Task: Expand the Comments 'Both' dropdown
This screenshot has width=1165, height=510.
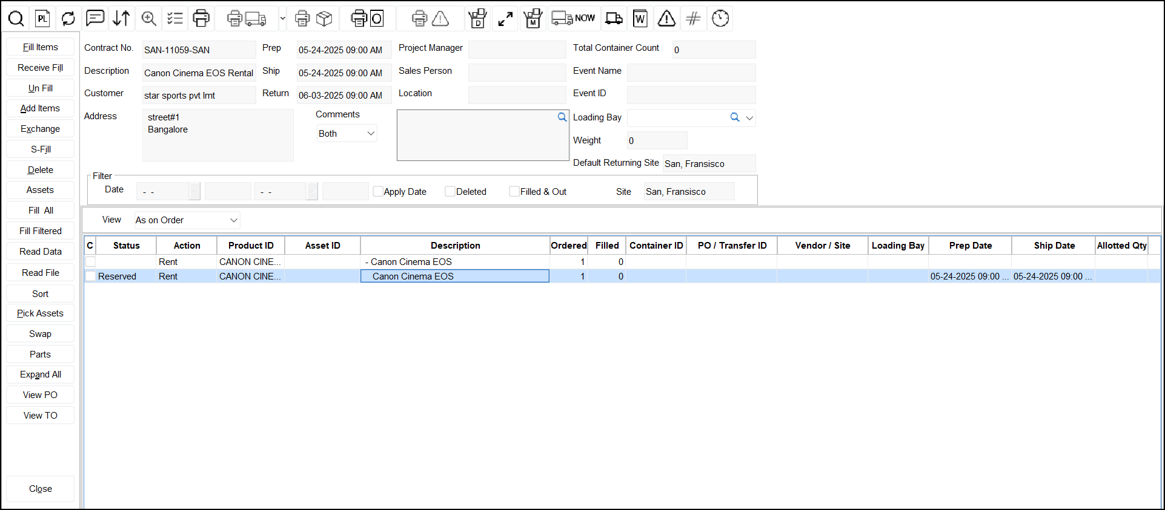Action: coord(347,134)
